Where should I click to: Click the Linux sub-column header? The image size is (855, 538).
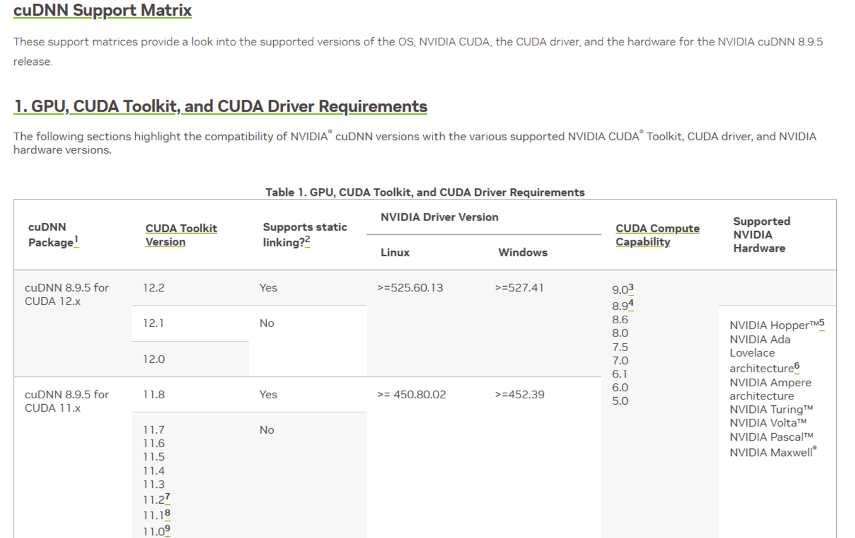tap(395, 252)
